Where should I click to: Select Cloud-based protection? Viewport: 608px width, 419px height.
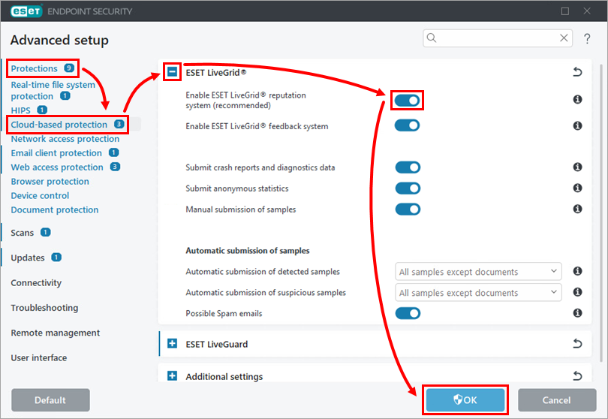click(59, 125)
